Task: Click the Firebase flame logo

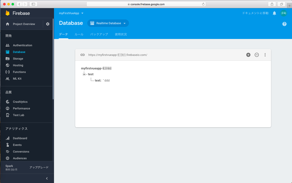Action: [7, 13]
